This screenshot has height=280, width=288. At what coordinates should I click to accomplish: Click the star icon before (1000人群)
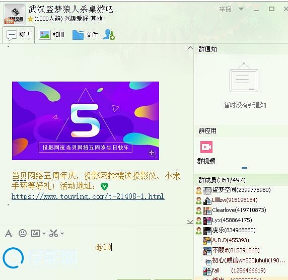click(x=31, y=19)
